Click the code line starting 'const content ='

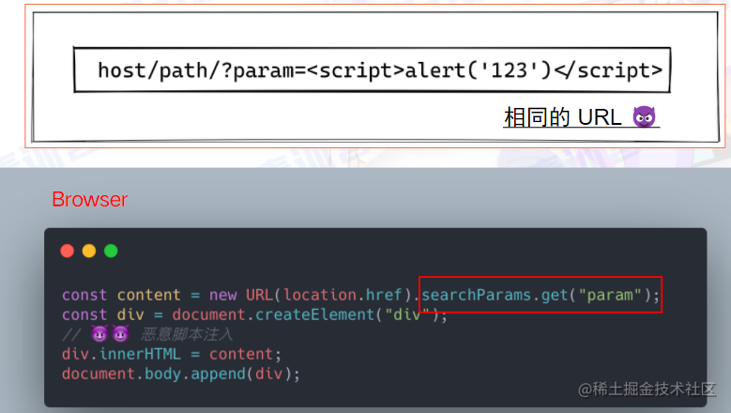[361, 295]
